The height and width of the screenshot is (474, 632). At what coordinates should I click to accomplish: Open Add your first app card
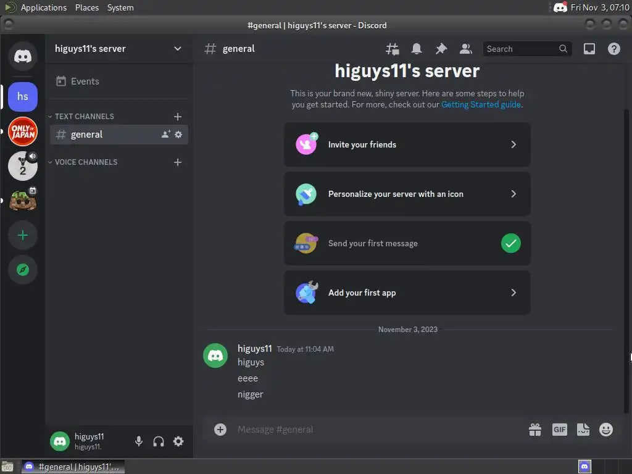click(x=407, y=293)
